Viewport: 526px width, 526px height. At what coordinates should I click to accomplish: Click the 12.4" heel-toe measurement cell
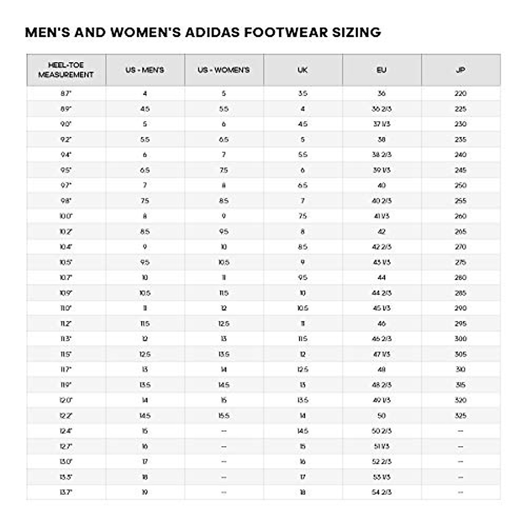[x=66, y=431]
